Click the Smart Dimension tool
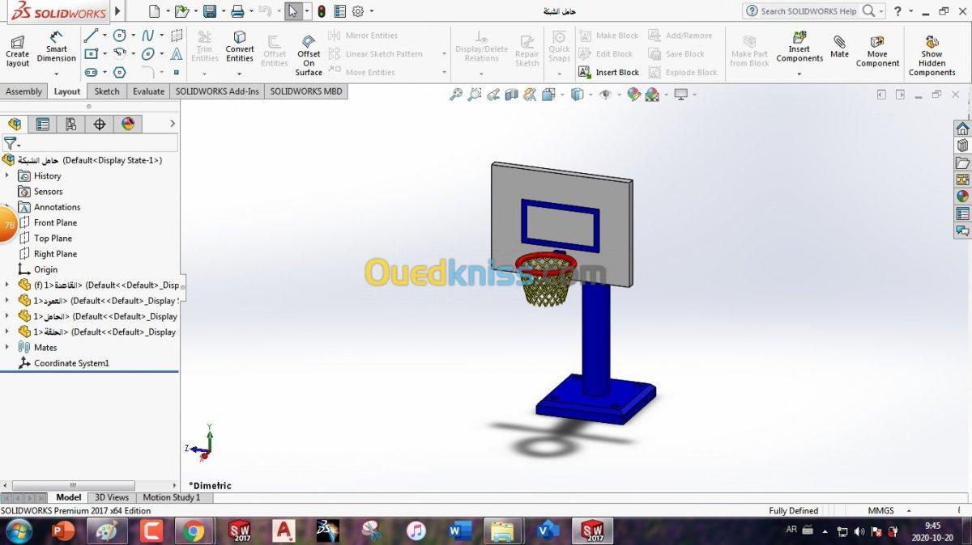 (x=56, y=48)
